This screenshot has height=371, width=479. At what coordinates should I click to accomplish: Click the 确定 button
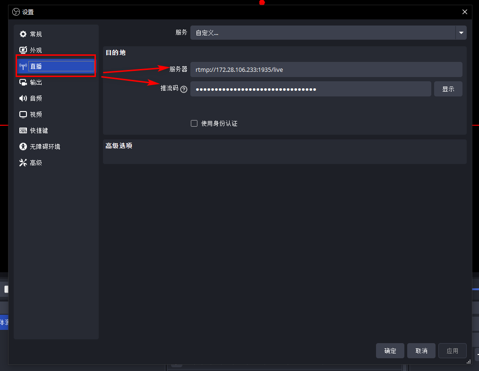[390, 351]
